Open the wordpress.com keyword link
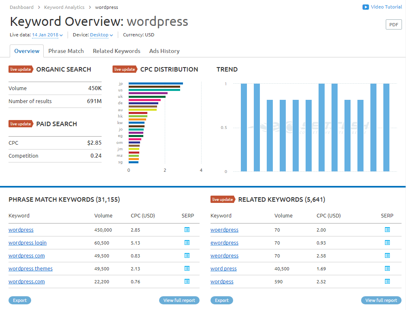 27,281
